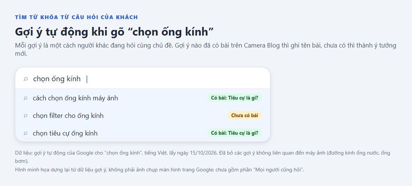
Task: Click the "Có bài: Tiêu cự là gì?" badge on "chọn tiêu cự ống kính"
Action: [234, 133]
